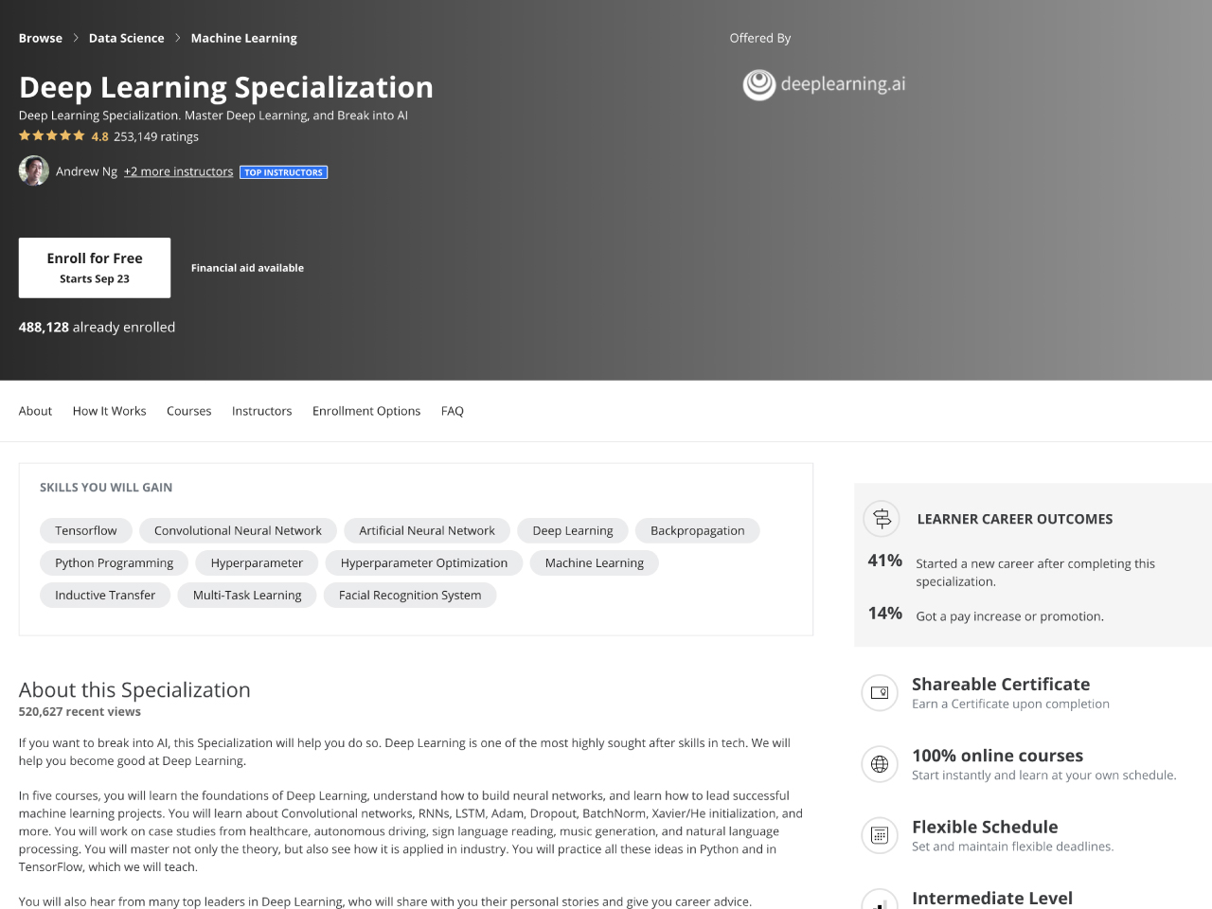The height and width of the screenshot is (909, 1212).
Task: Click the Shareable Certificate icon
Action: click(x=879, y=692)
